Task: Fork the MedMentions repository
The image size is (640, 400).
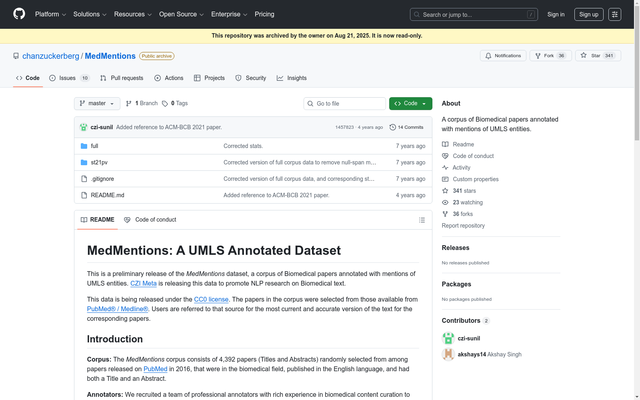Action: (x=551, y=56)
